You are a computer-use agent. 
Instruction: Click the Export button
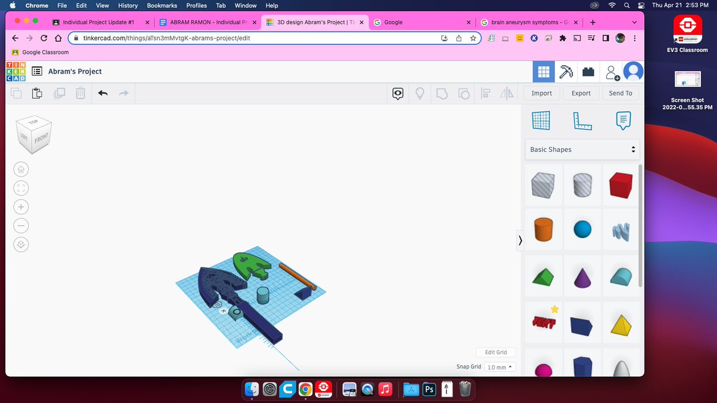point(581,93)
